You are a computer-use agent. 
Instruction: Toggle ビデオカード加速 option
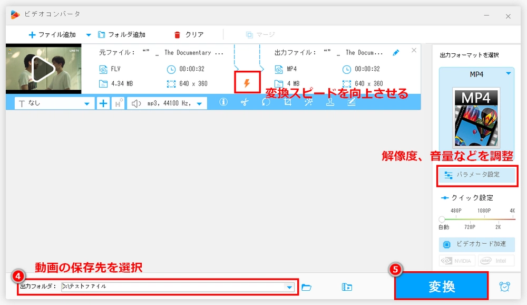477,244
